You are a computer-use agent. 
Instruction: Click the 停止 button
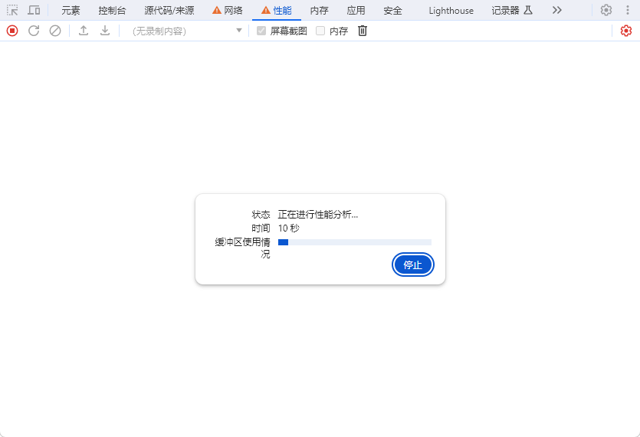point(412,264)
